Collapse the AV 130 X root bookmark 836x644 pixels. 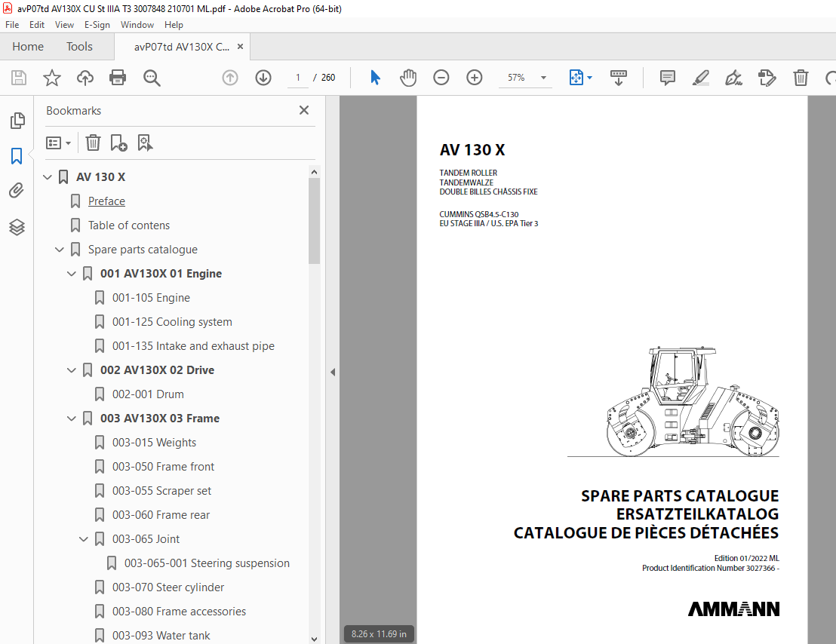tap(47, 177)
